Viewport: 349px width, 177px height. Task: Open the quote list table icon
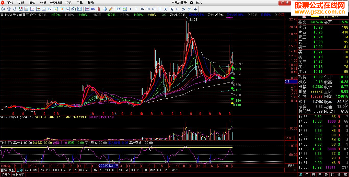[26, 9]
